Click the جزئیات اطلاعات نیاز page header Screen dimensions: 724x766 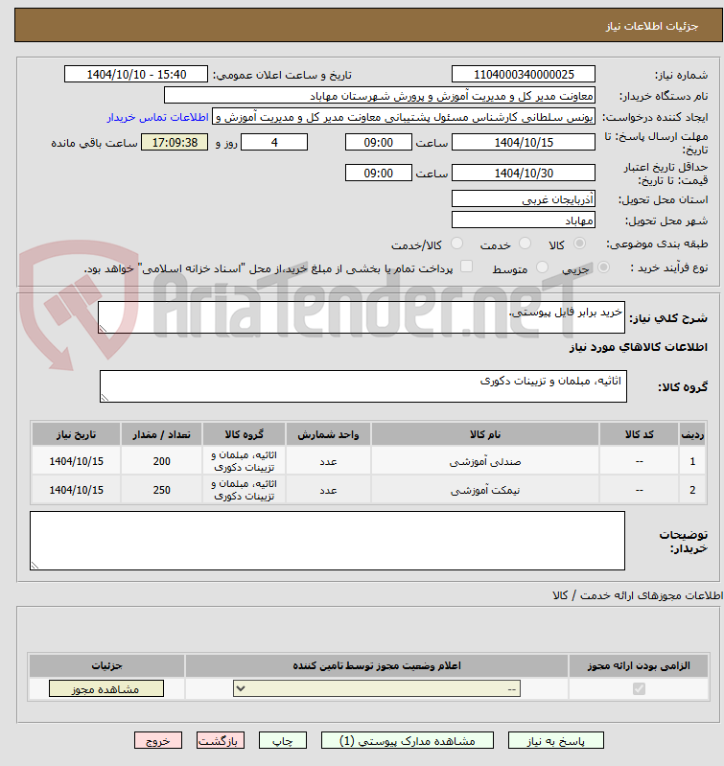368,25
